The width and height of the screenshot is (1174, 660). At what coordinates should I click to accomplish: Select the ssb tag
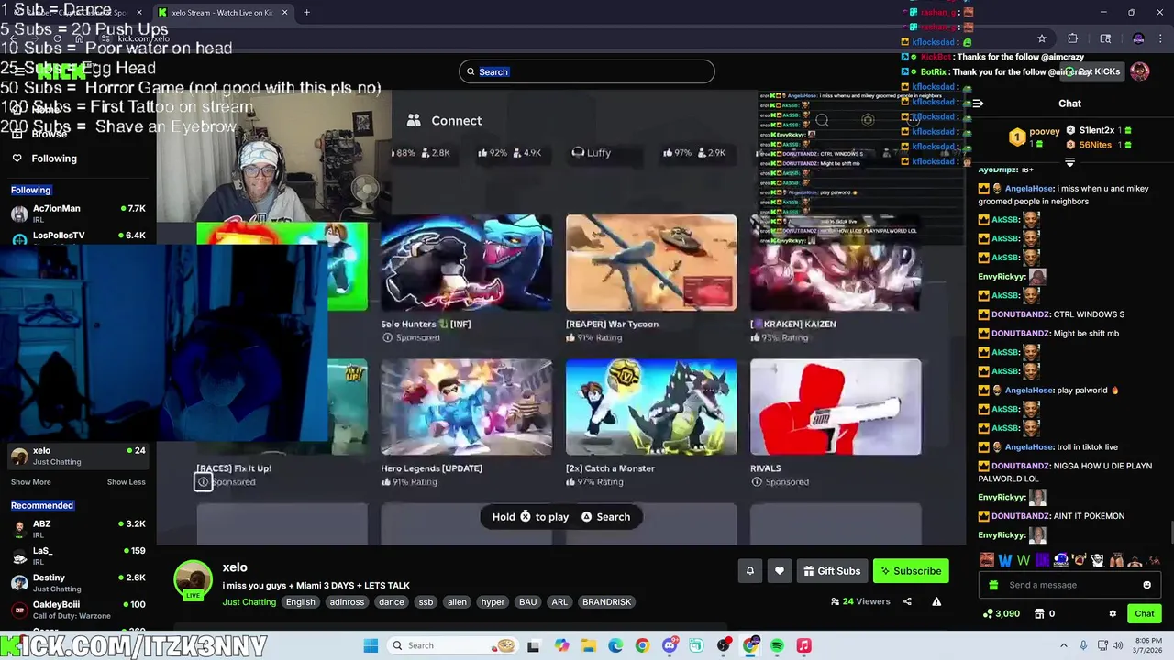pyautogui.click(x=426, y=602)
